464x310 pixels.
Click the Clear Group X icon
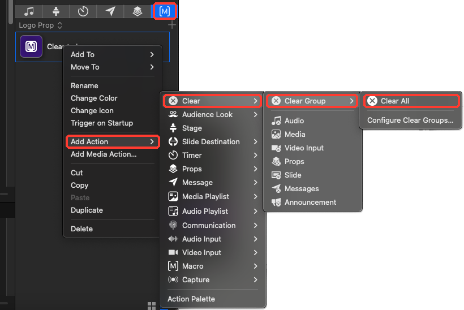276,101
